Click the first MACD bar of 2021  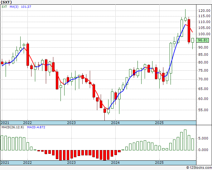[x=2, y=143]
